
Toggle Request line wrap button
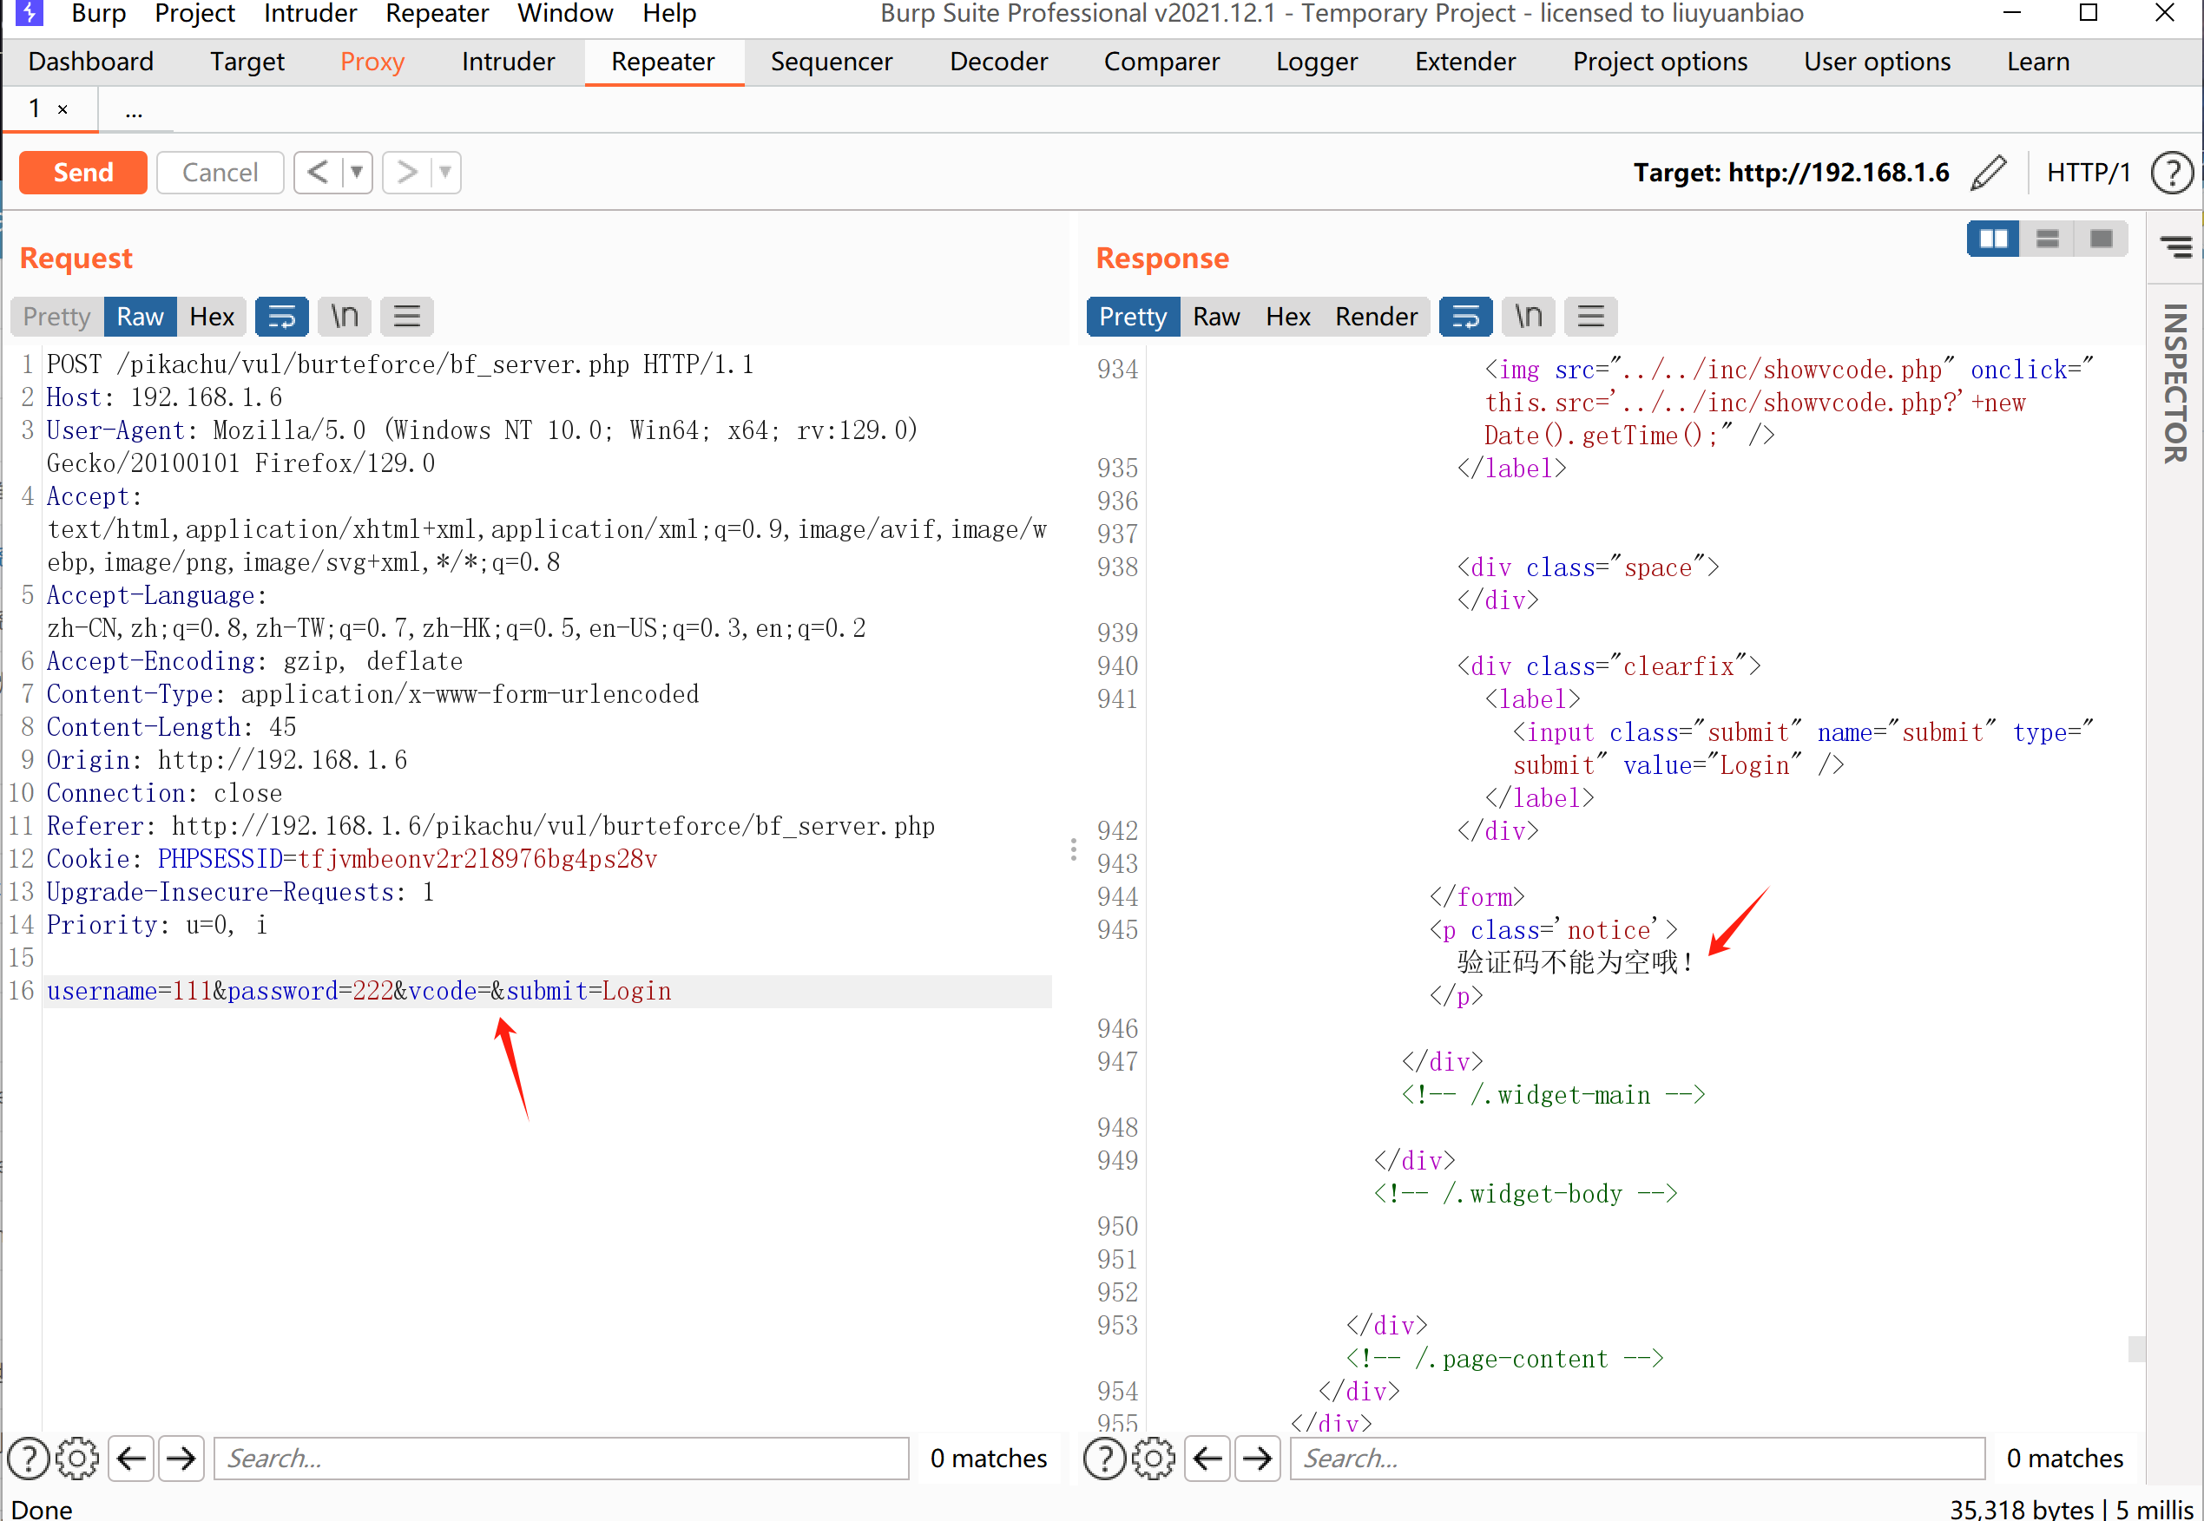[x=282, y=317]
